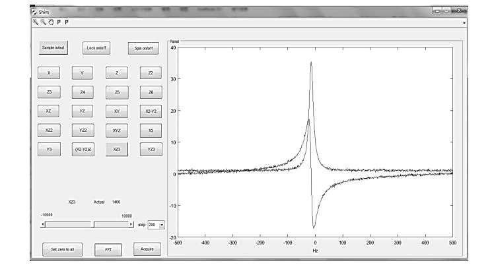Click the slider's right arrow

131,225
